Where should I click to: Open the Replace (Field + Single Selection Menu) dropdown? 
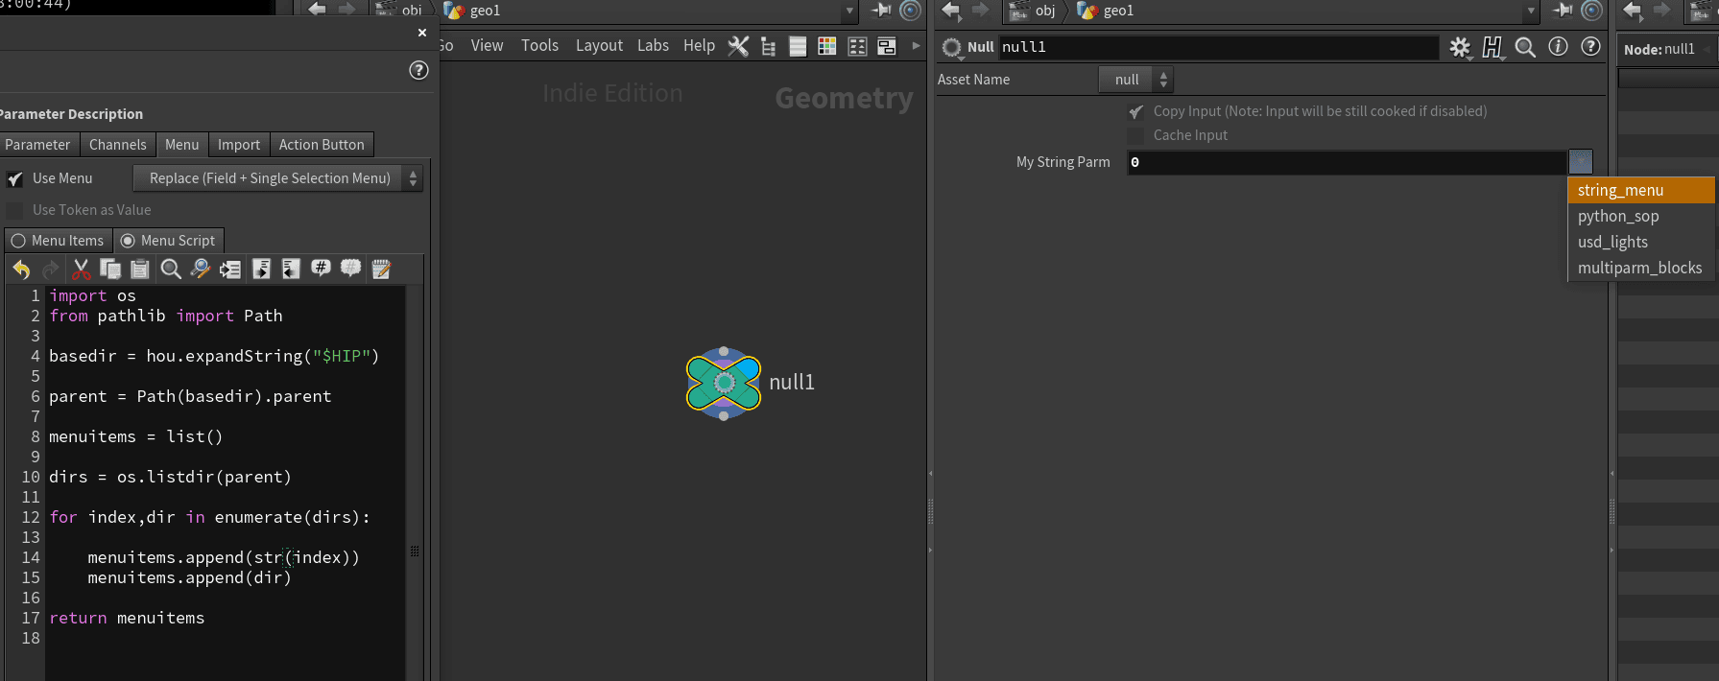[x=277, y=178]
